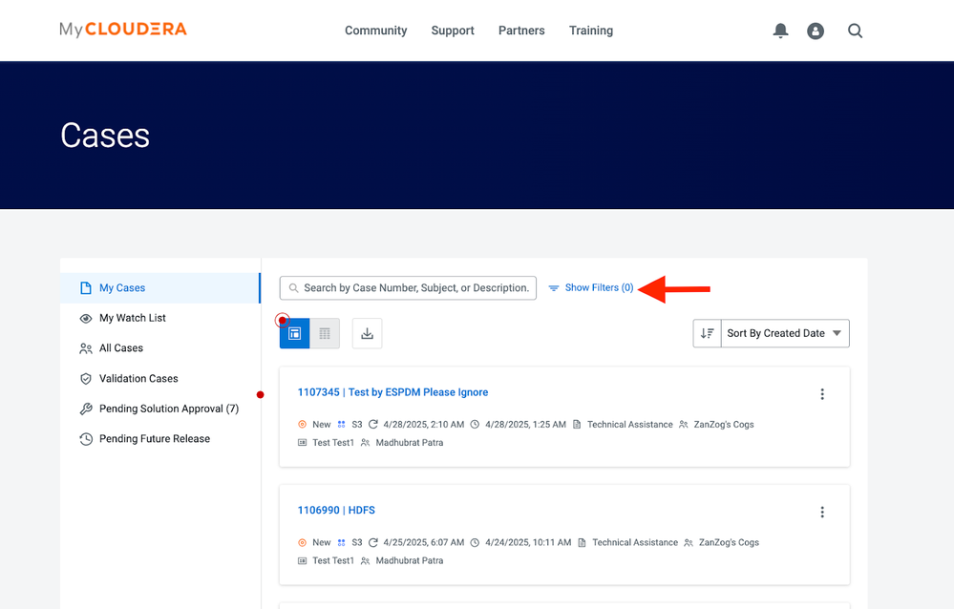Click the New status icon on case 1106990
Screen dimensions: 954x609
[x=303, y=543]
